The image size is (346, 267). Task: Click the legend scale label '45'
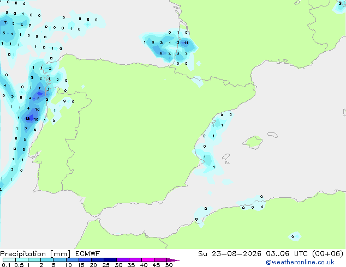[x=156, y=265]
